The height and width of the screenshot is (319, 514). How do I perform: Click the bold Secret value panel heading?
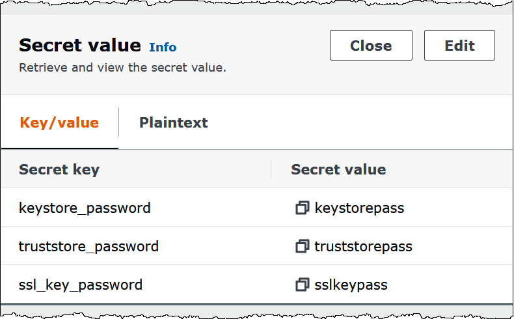pos(80,46)
